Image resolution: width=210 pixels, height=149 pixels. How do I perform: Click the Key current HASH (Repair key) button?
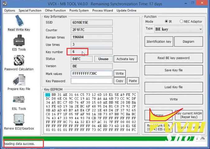tap(189, 115)
